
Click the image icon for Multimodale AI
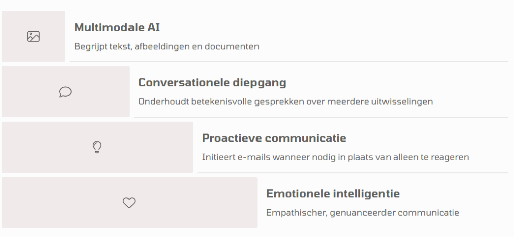tap(33, 37)
